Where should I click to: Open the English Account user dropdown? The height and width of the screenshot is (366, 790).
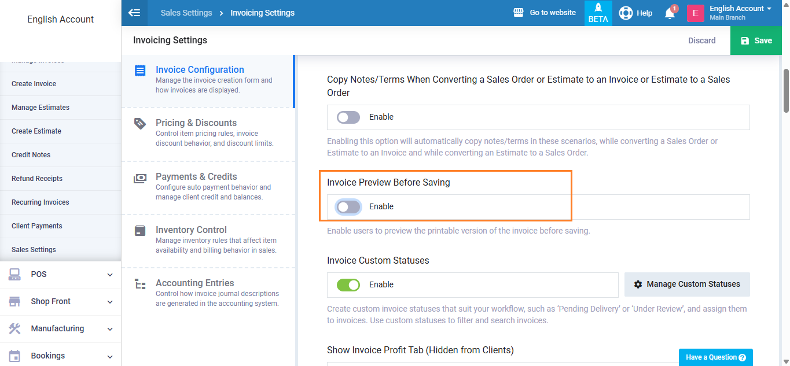(740, 13)
